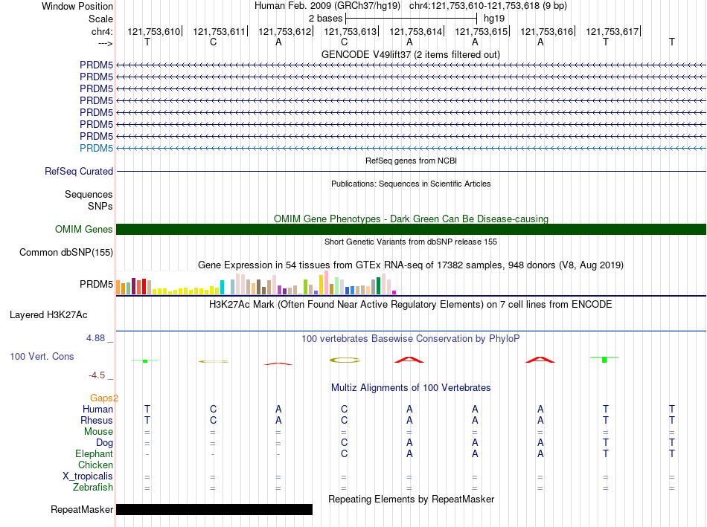Click coordinate label 121,753,612
The width and height of the screenshot is (707, 527).
tap(284, 31)
